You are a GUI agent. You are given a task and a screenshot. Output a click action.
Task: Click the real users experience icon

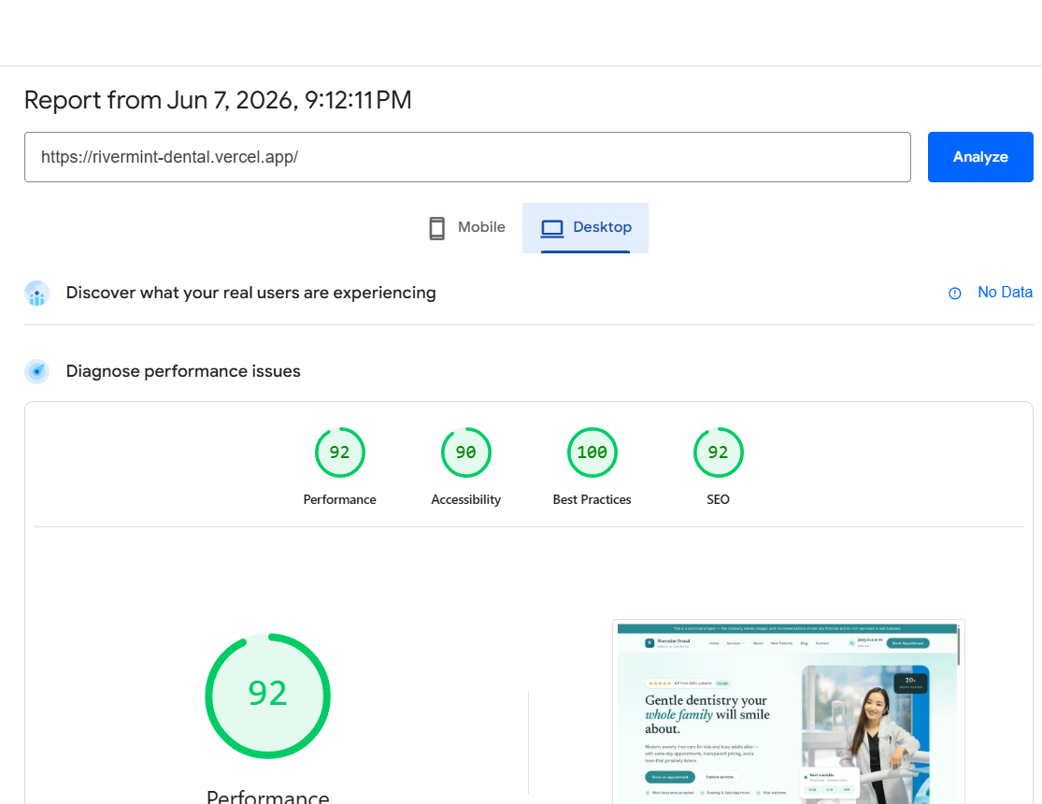(x=36, y=294)
